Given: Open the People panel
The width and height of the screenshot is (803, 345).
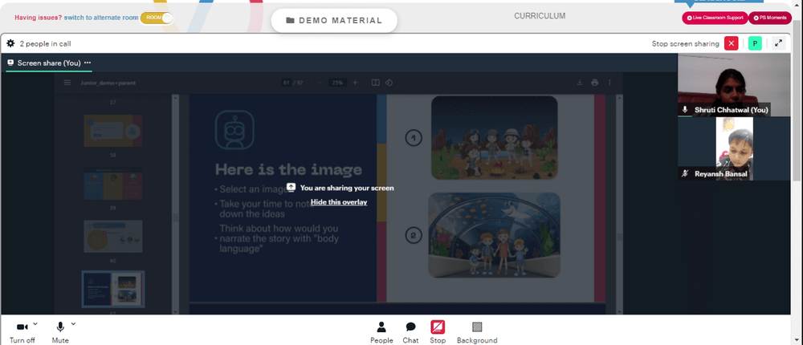Looking at the screenshot, I should [x=381, y=333].
